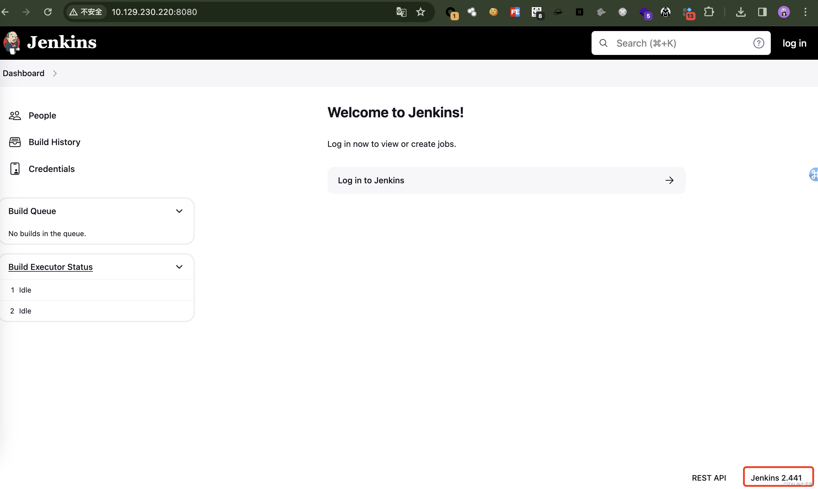Open the Build History page
The image size is (818, 489).
[x=54, y=142]
